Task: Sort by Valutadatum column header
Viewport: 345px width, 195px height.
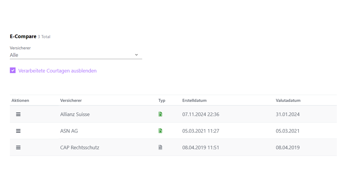Action: coord(288,100)
